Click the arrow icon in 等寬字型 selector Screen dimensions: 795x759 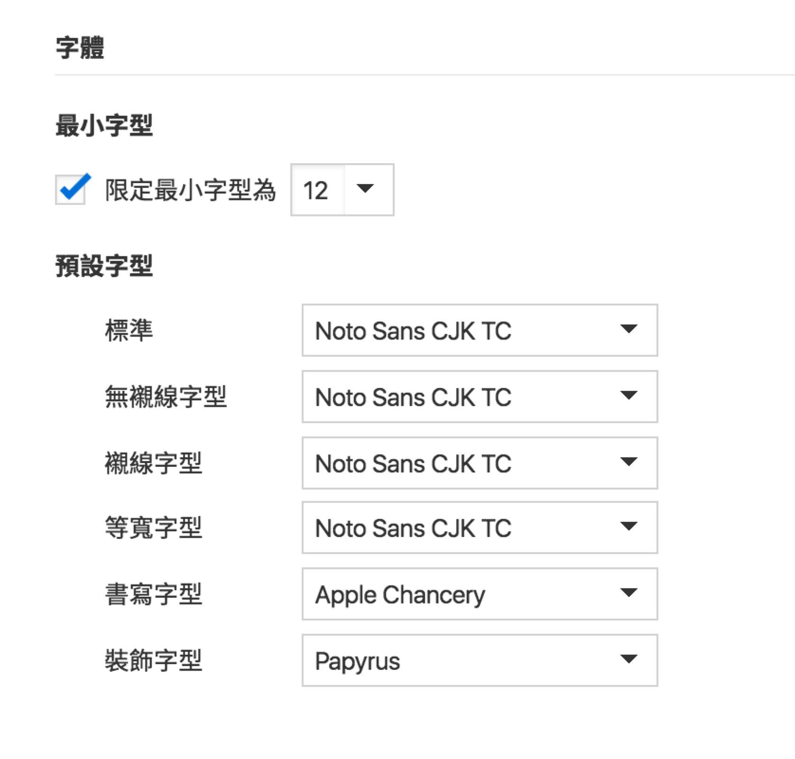click(629, 526)
